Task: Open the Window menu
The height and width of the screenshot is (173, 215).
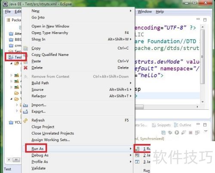Action: [x=144, y=12]
